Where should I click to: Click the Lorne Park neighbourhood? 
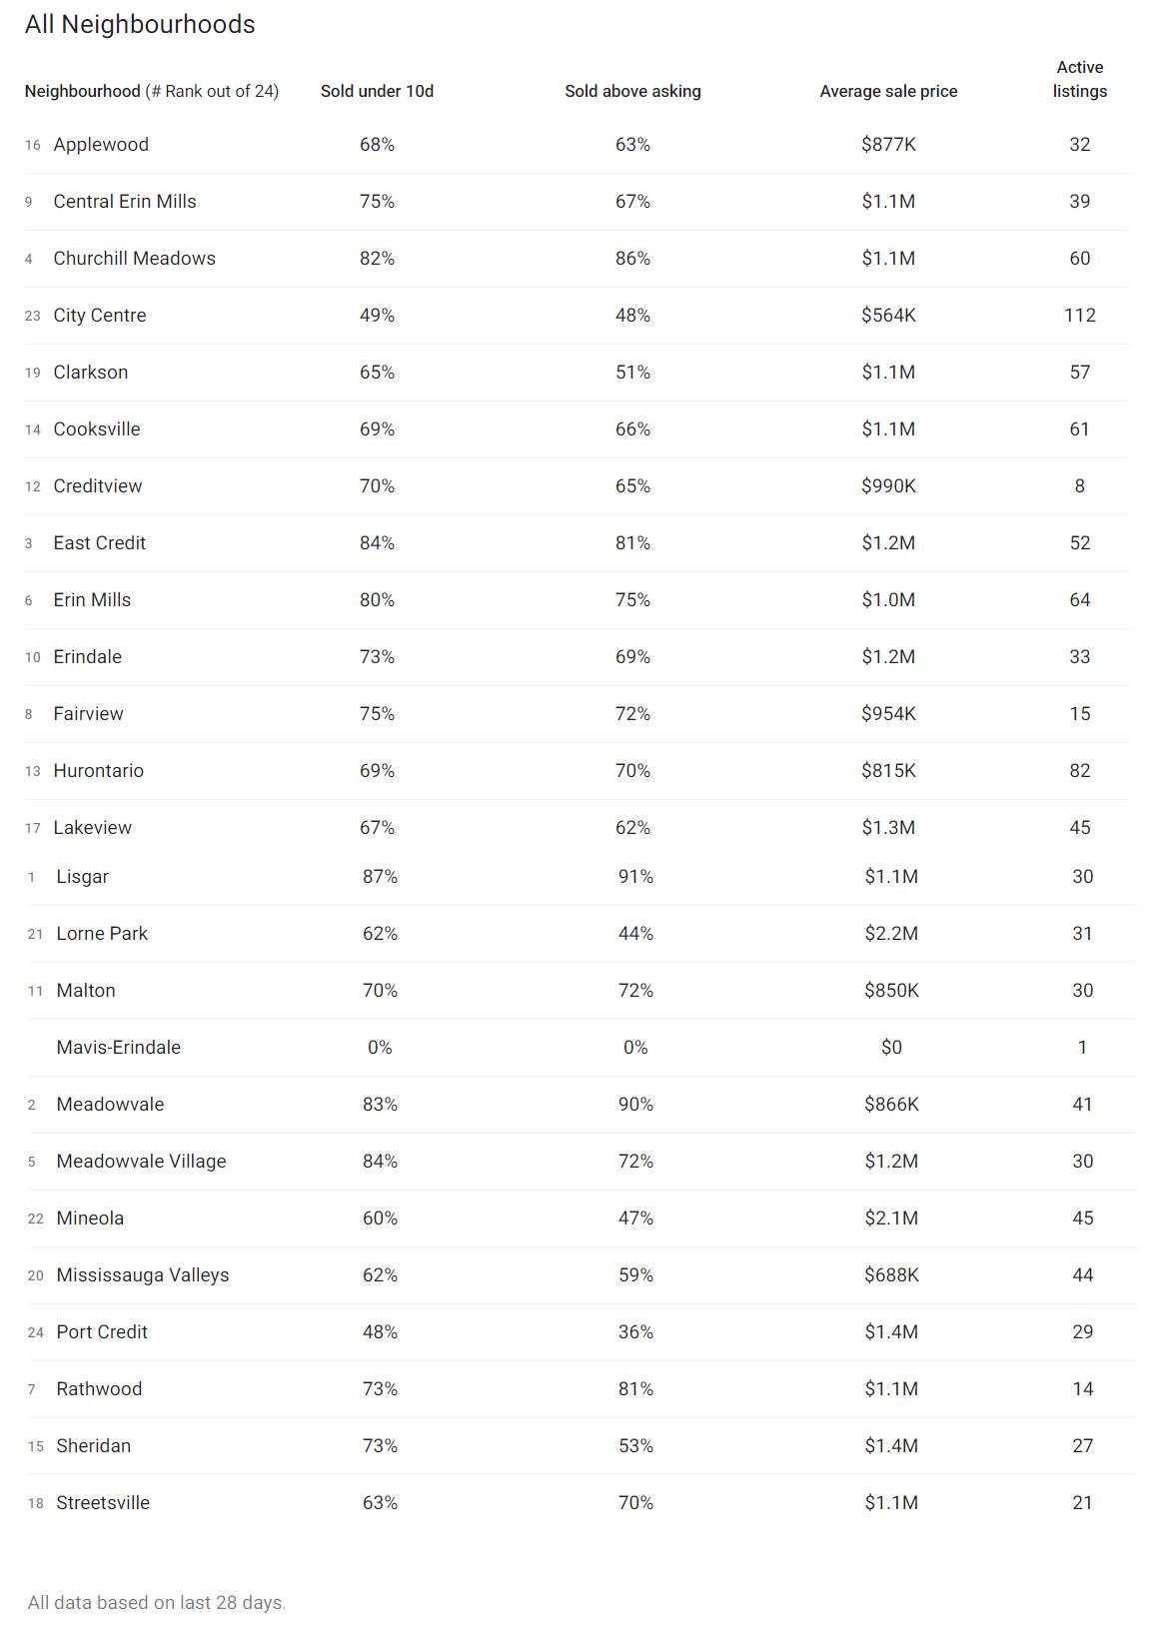point(102,934)
